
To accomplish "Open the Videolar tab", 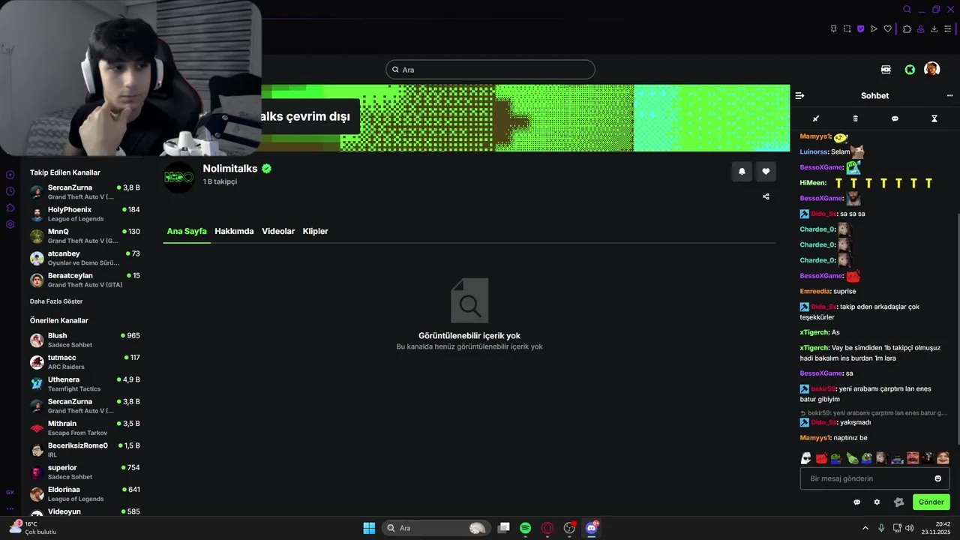I will point(278,231).
